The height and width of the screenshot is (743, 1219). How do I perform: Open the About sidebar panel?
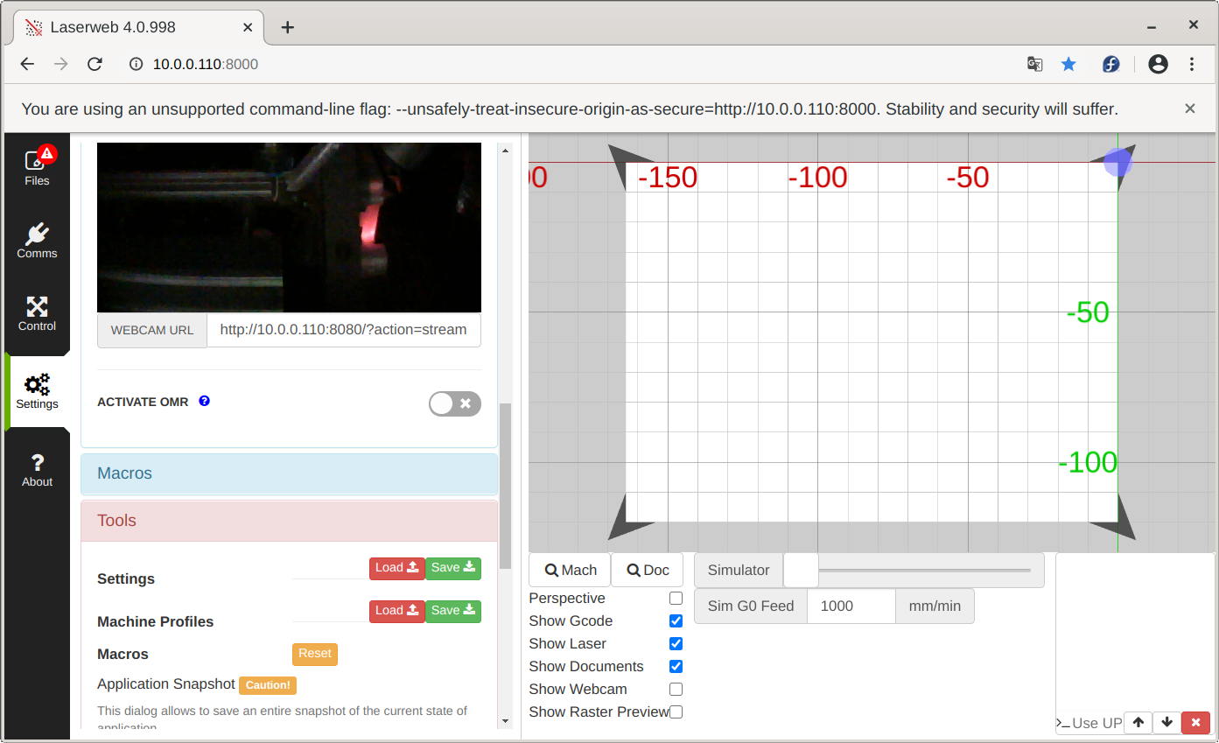(x=37, y=469)
